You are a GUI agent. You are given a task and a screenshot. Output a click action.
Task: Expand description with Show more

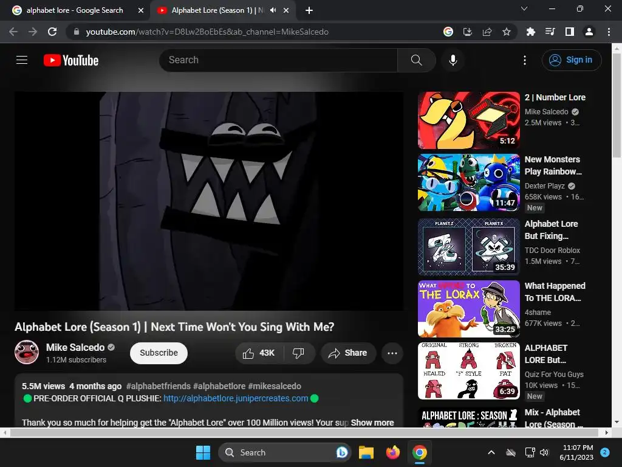pos(372,423)
